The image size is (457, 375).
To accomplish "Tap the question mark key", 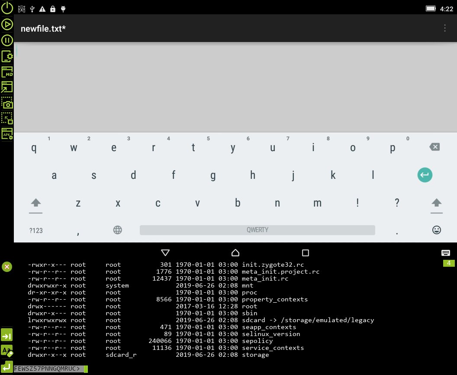I will pos(397,203).
